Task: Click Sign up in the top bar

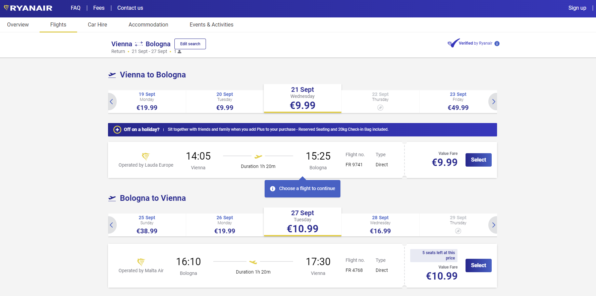Action: click(x=577, y=8)
